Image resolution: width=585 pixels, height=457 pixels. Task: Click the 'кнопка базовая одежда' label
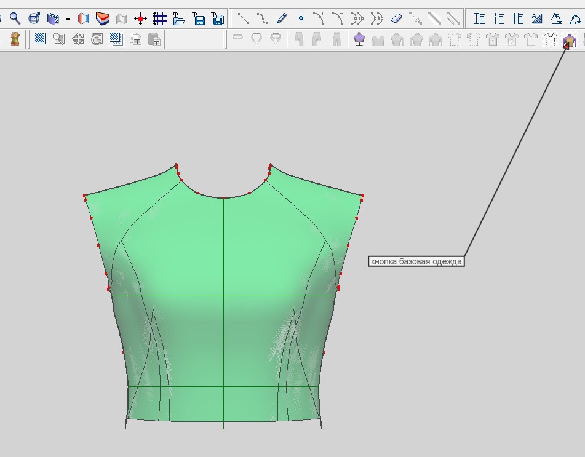click(x=416, y=261)
